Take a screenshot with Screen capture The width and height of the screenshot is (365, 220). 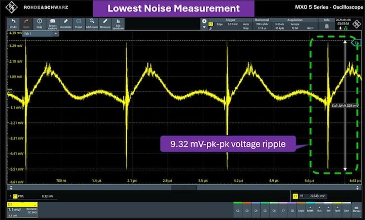[x=52, y=24]
